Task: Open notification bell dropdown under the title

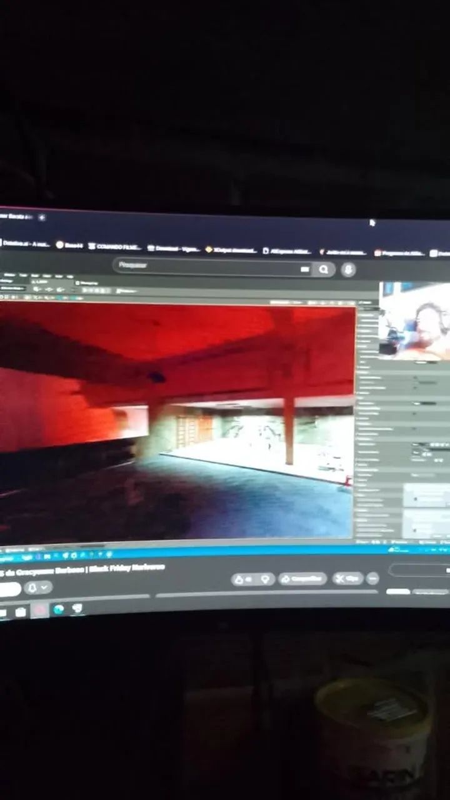Action: (38, 587)
